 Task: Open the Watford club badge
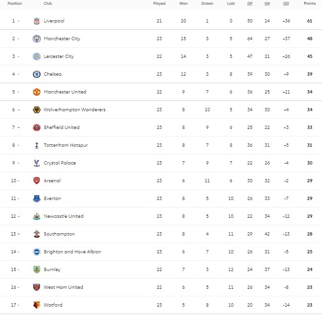click(x=37, y=305)
